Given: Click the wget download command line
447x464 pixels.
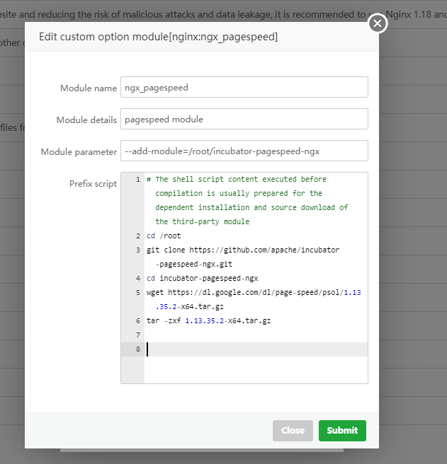Looking at the screenshot, I should [253, 293].
